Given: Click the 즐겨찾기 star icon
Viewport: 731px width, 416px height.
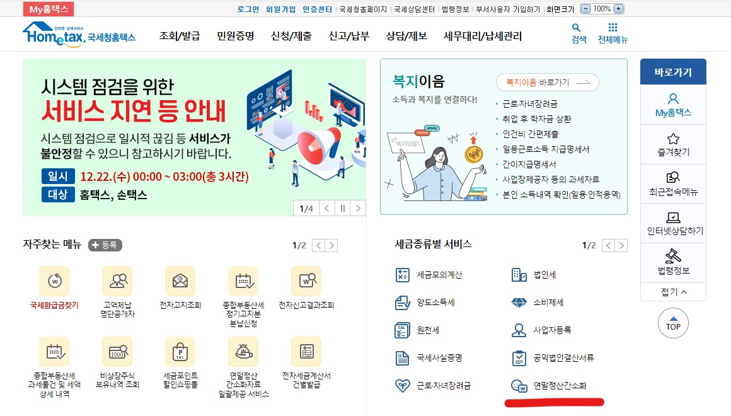Looking at the screenshot, I should [673, 139].
